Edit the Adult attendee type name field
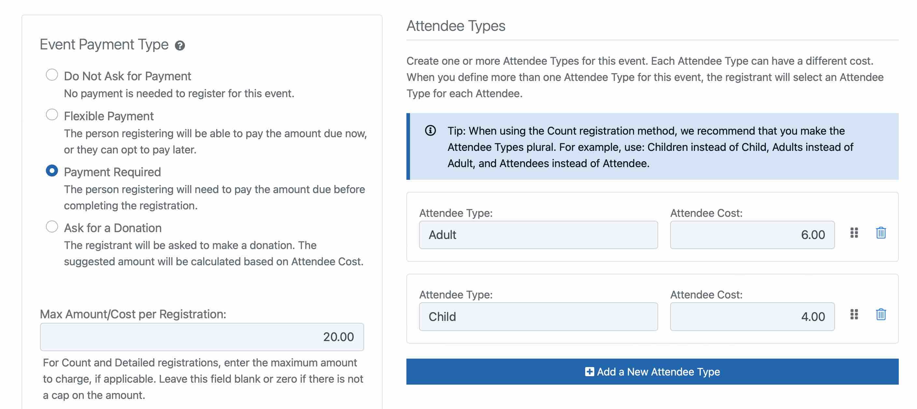 (x=538, y=235)
